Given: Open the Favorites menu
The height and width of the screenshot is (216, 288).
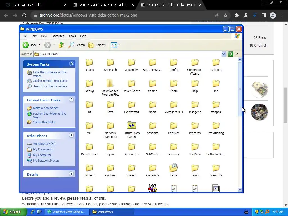Looking at the screenshot, I should (x=58, y=36).
